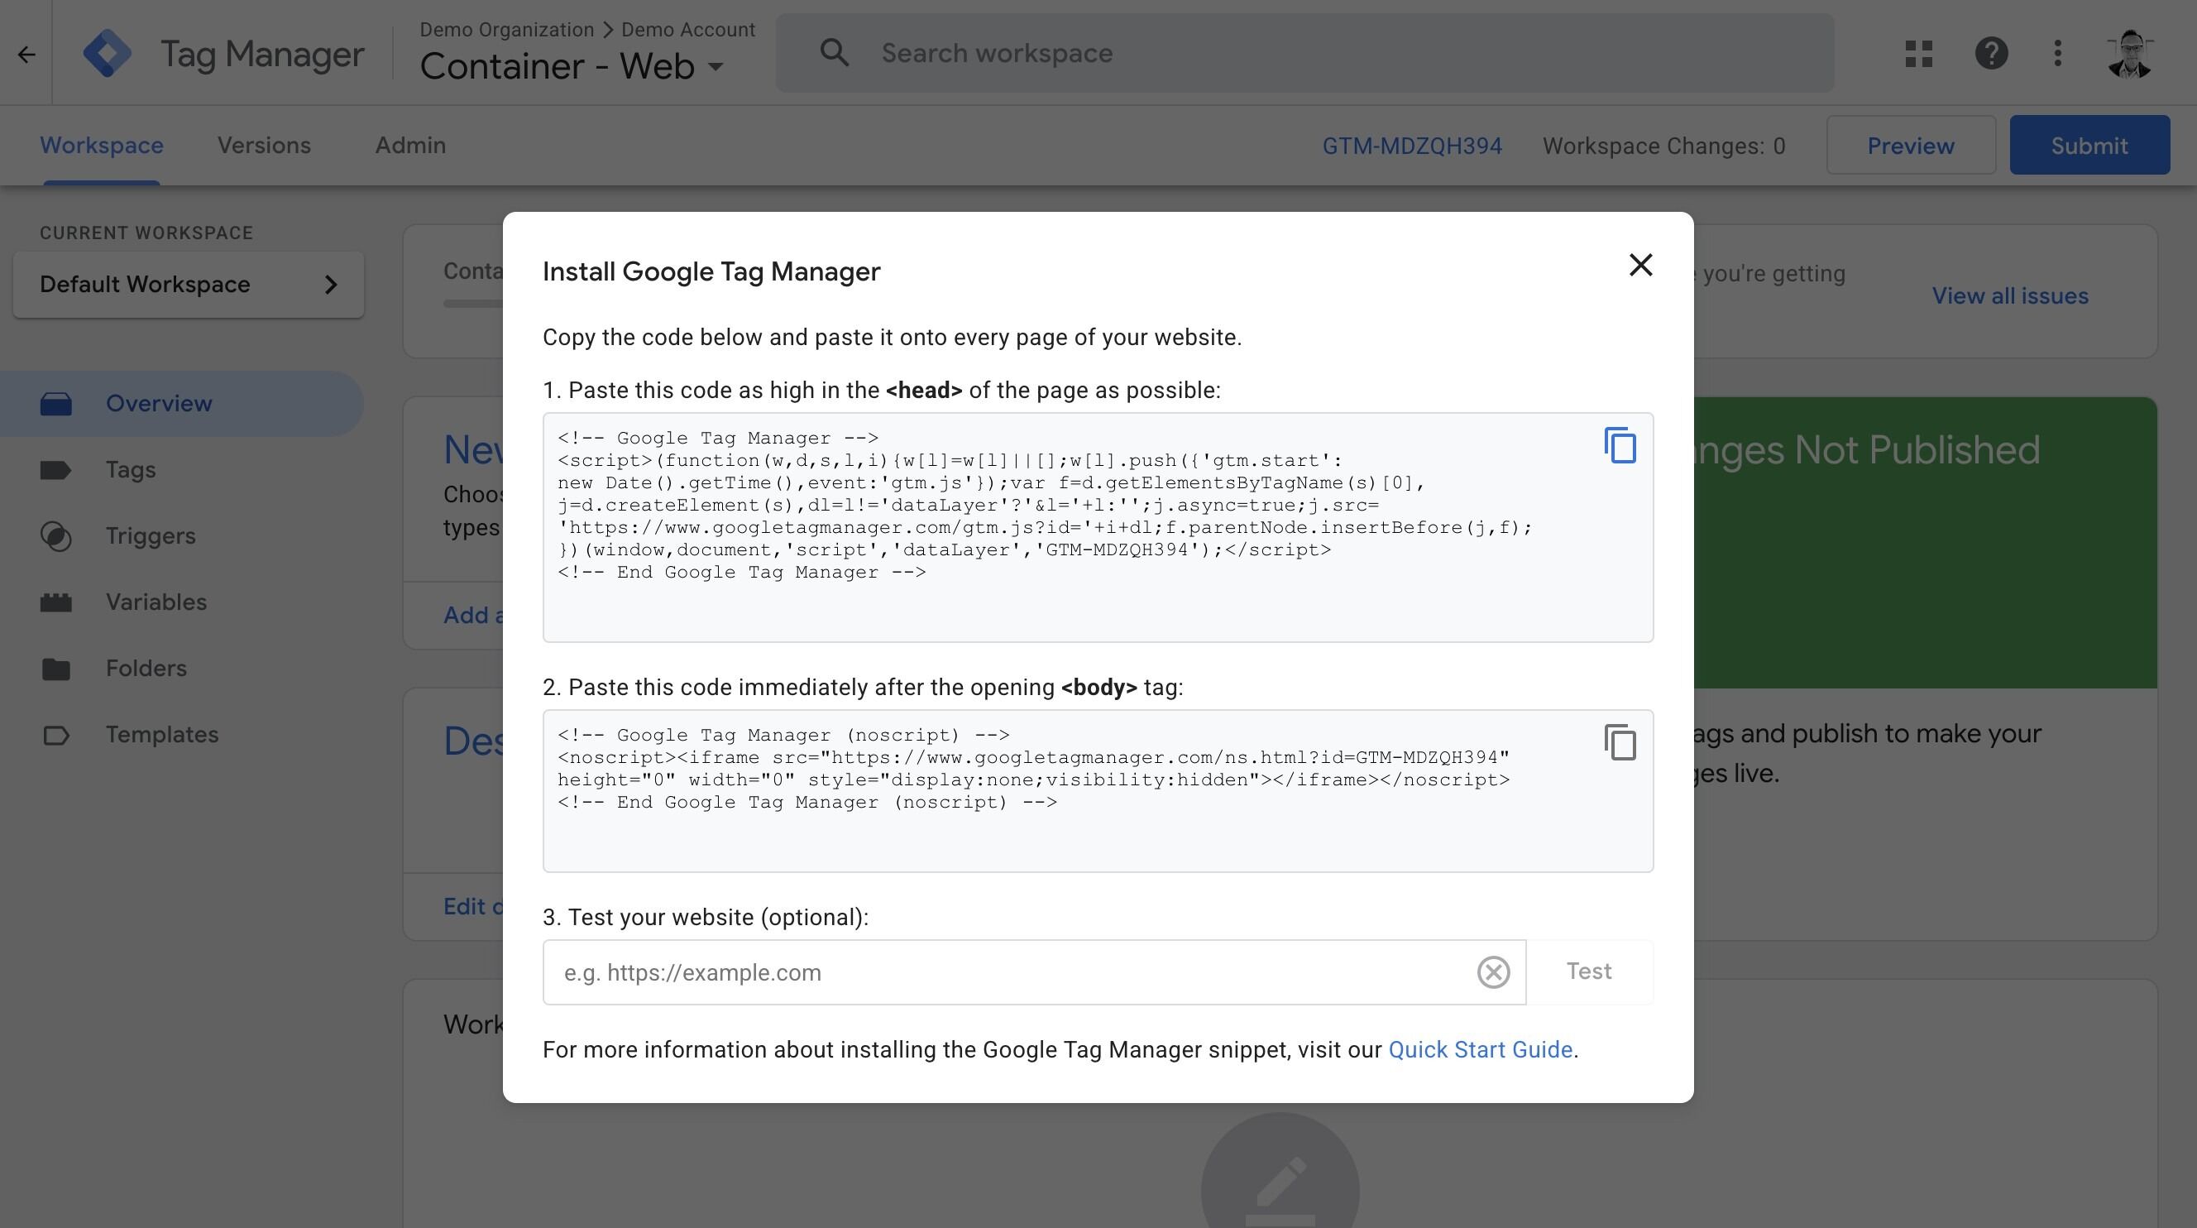Click the back arrow next to Tag Manager
The height and width of the screenshot is (1228, 2197).
pos(27,54)
